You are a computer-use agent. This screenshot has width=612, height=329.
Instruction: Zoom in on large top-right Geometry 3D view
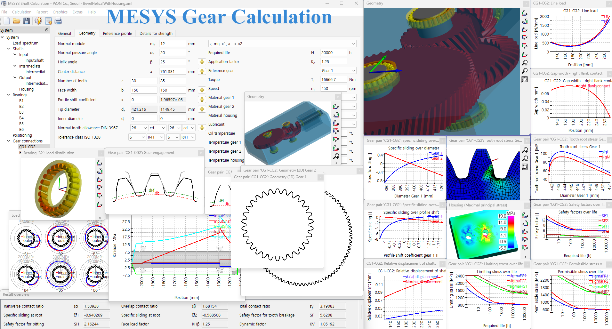pyautogui.click(x=525, y=63)
